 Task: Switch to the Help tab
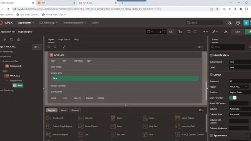(76, 40)
